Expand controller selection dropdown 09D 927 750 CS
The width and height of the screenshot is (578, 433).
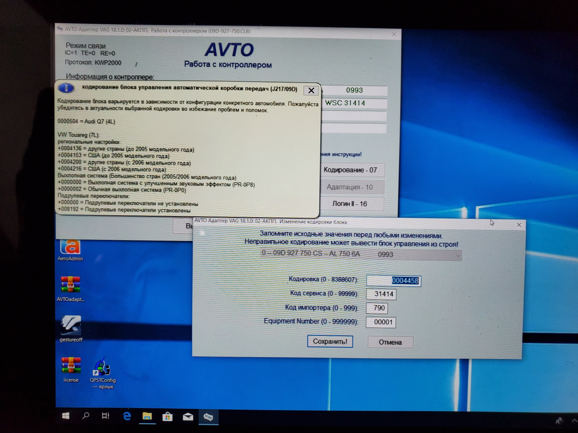pos(458,255)
